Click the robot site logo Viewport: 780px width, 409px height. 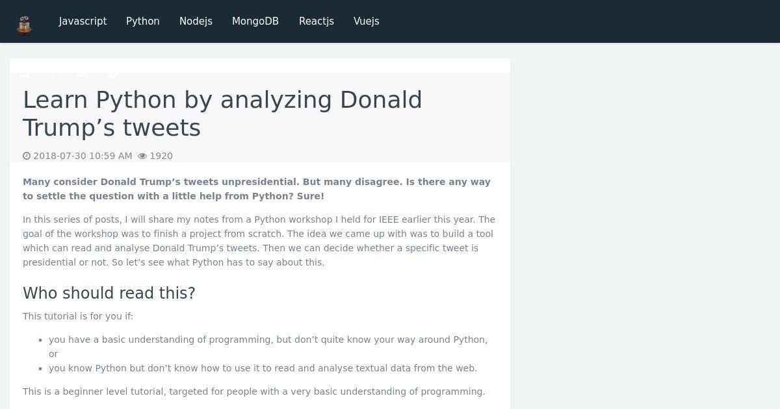point(25,25)
